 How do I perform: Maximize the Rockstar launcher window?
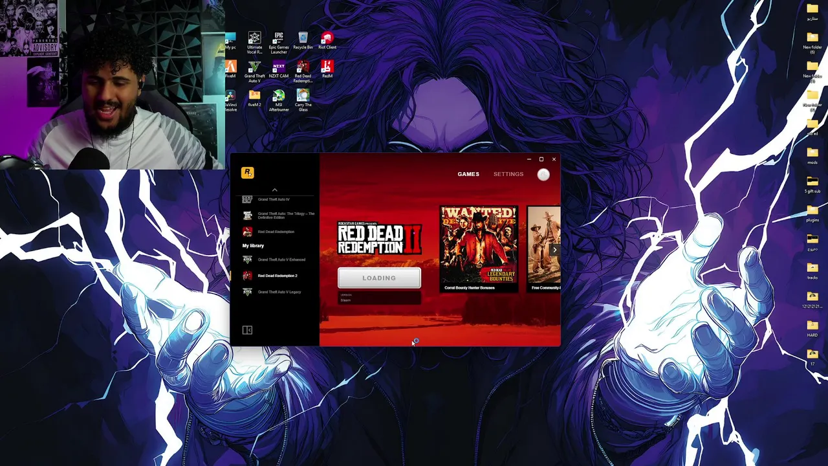point(541,159)
